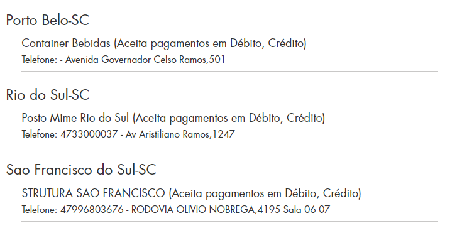Click the divider line below Porto Belo entry
The image size is (462, 228).
click(x=230, y=71)
